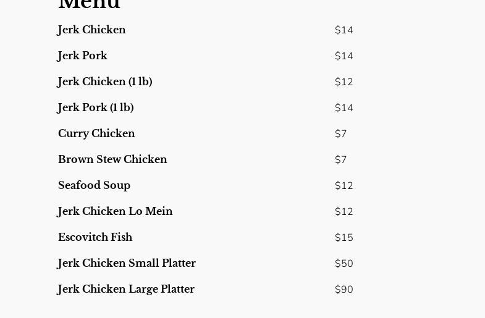
Task: Select the Jerk Pork (1 lb) entry
Action: pyautogui.click(x=95, y=108)
